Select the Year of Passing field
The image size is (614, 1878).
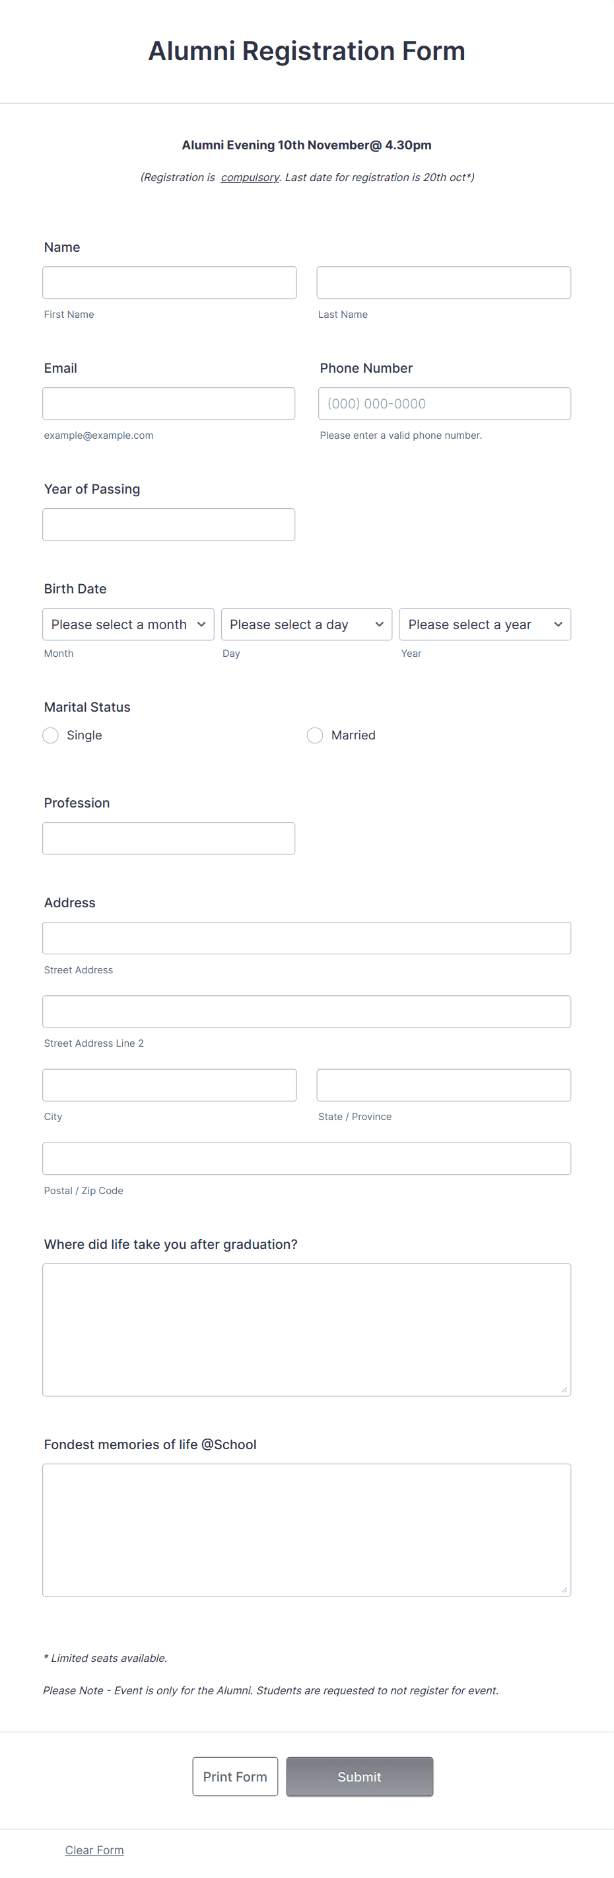[168, 524]
